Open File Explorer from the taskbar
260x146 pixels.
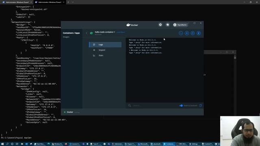[22, 144]
